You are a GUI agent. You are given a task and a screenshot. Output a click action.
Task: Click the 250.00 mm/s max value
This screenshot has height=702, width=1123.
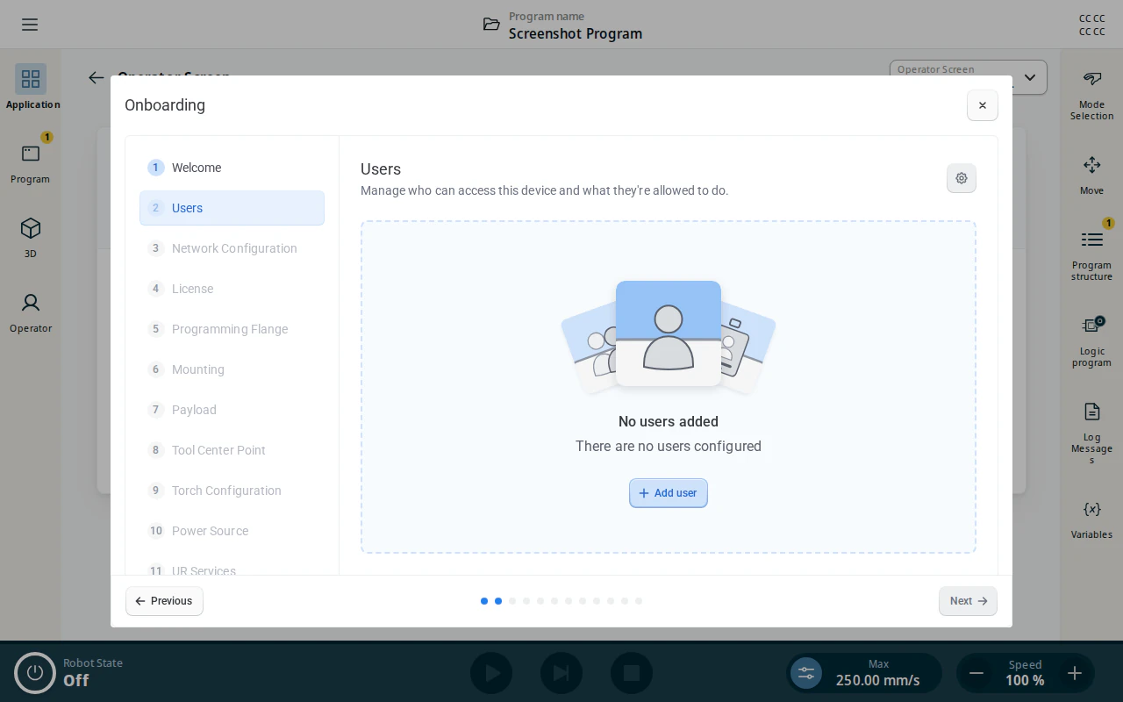click(x=878, y=680)
